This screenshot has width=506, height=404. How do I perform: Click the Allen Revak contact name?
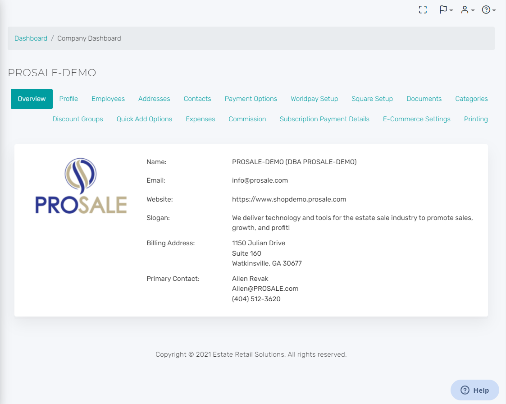250,279
